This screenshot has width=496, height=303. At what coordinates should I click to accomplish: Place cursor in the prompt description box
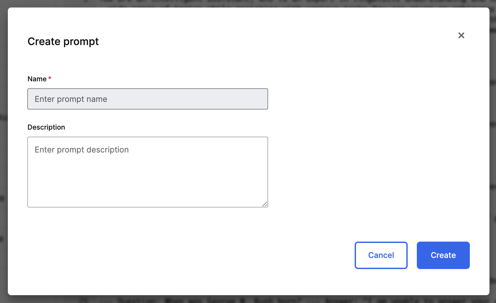pos(148,172)
